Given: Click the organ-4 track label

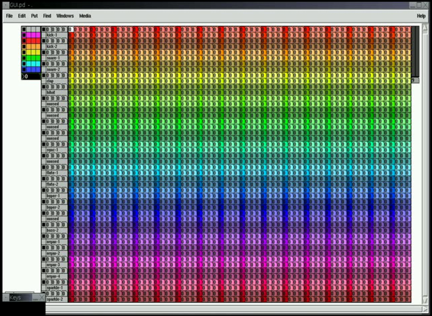Looking at the screenshot, I should click(53, 276).
